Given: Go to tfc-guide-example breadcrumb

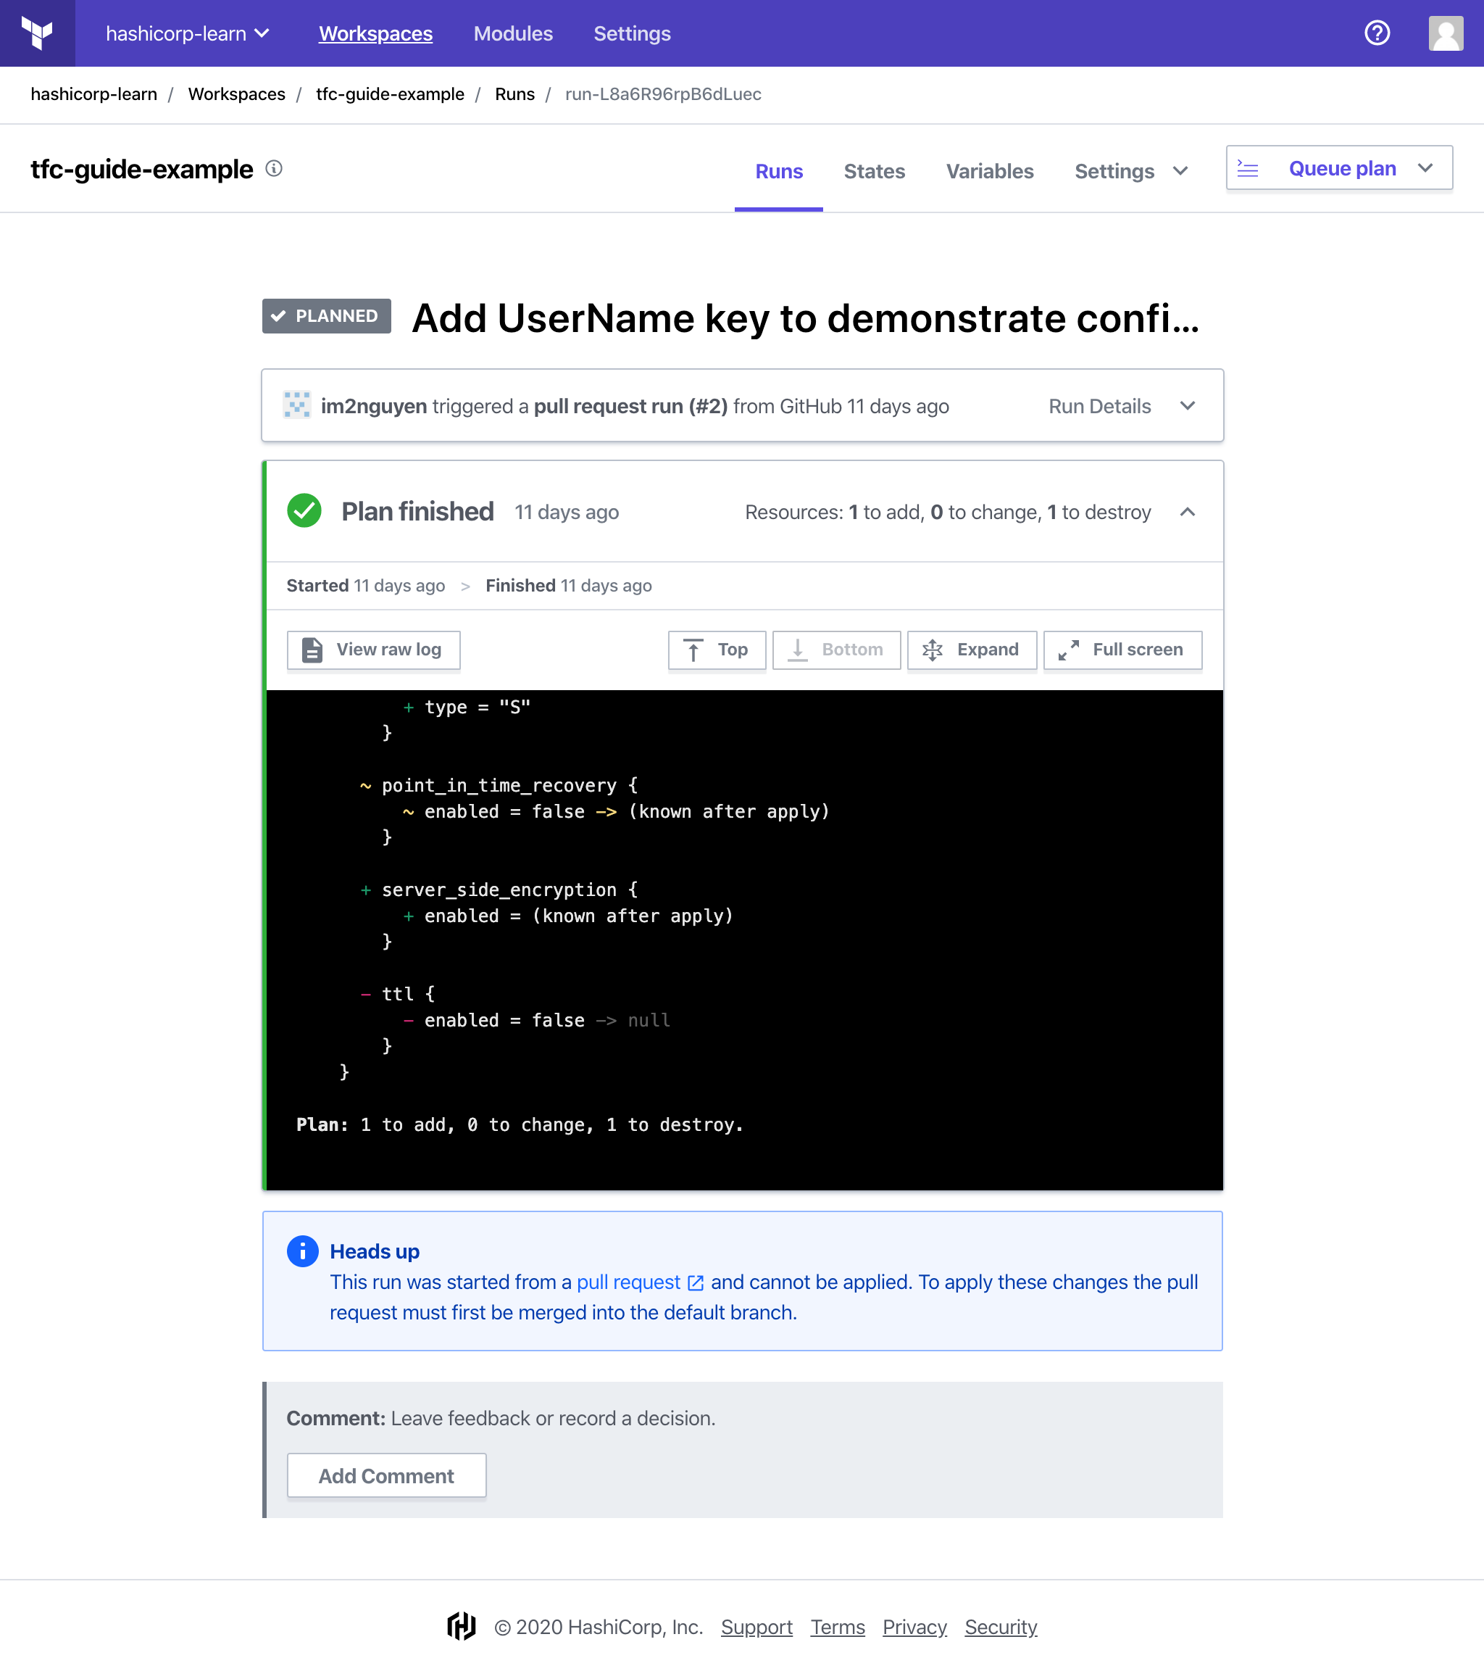Looking at the screenshot, I should tap(390, 94).
